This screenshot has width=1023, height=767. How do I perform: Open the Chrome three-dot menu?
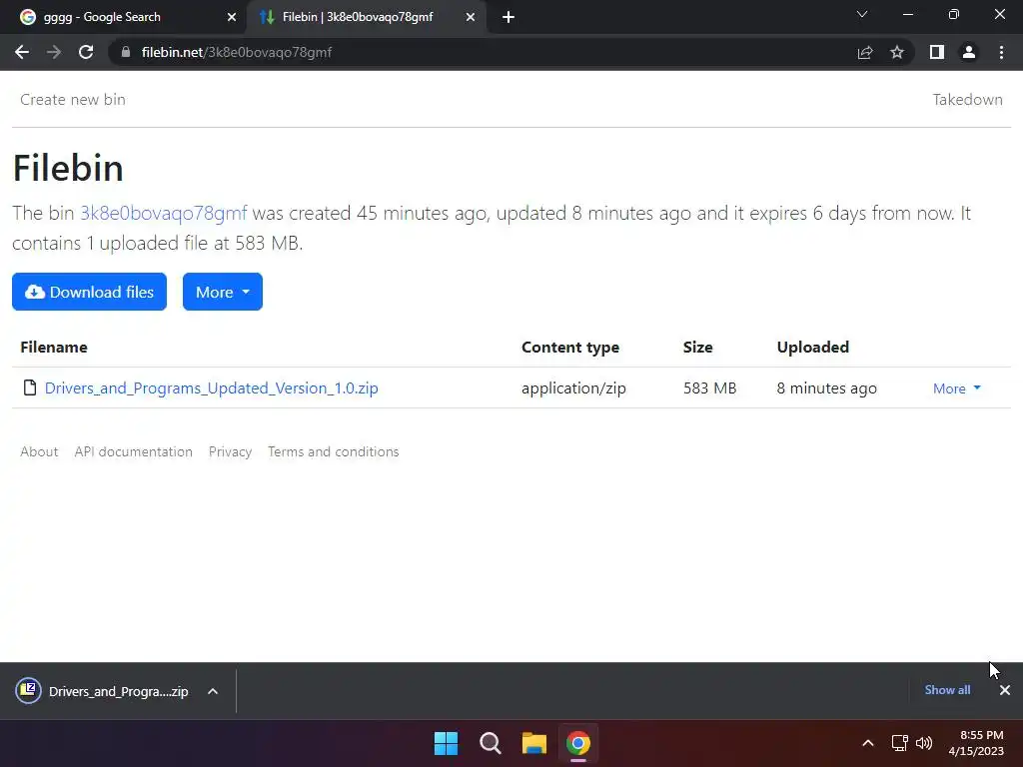(x=1001, y=52)
